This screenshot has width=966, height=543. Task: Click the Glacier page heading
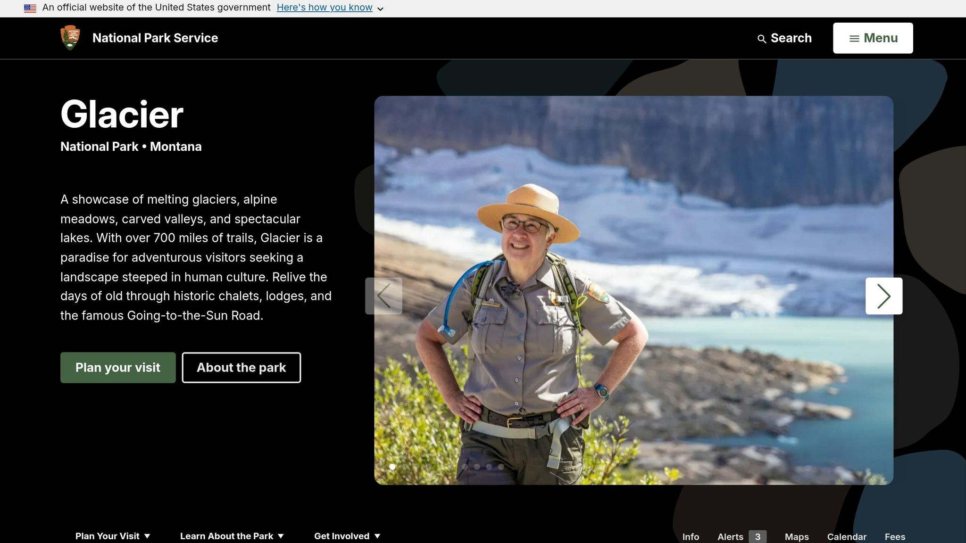coord(122,115)
